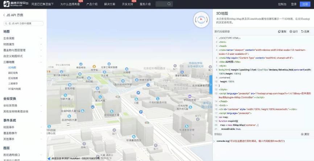Run the code with 运行 button
Image resolution: width=314 pixels, height=161 pixels.
294,32
